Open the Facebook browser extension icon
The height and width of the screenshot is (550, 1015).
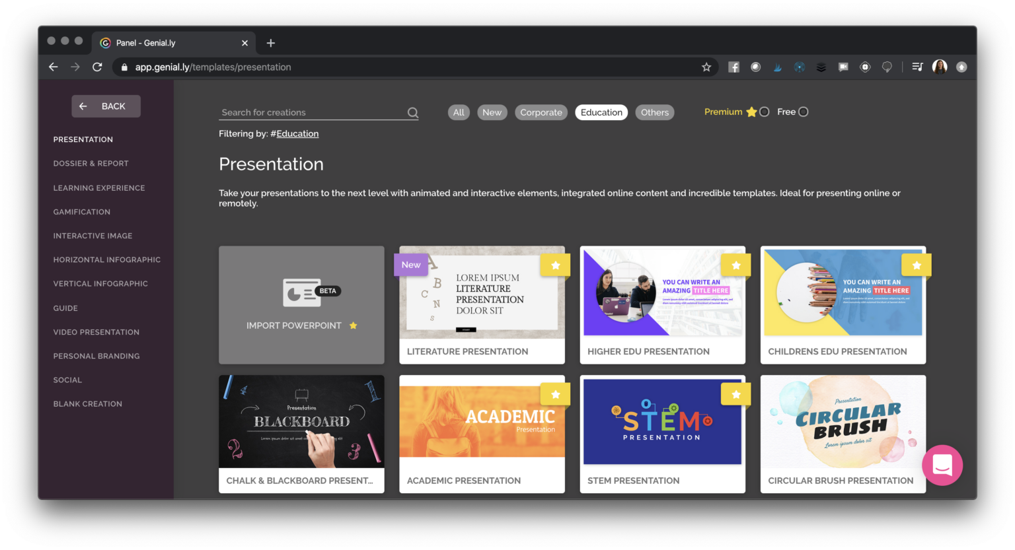click(733, 67)
